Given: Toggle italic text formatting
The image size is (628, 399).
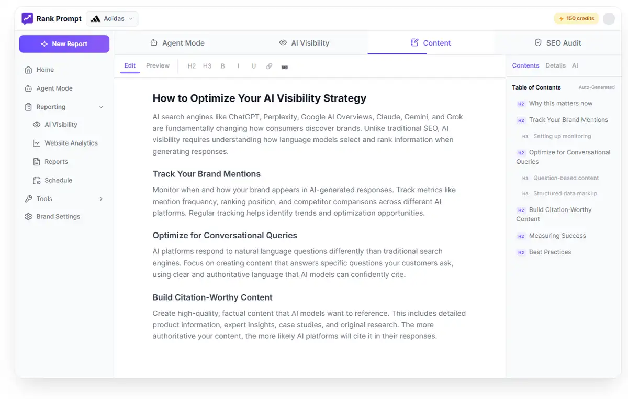Looking at the screenshot, I should click(238, 66).
